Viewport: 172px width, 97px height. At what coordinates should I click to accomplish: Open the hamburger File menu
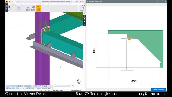(7, 6)
